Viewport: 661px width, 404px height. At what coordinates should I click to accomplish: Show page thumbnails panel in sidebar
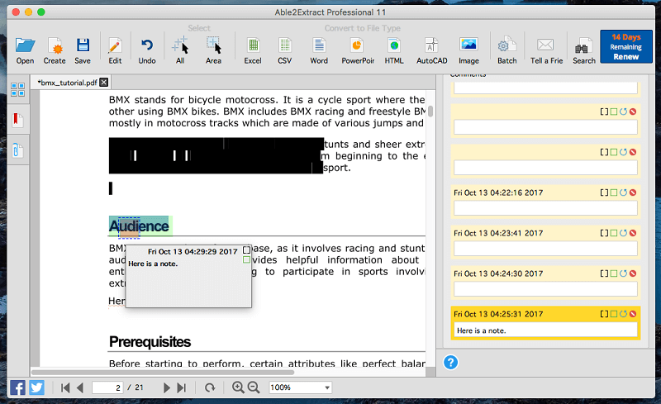click(17, 89)
